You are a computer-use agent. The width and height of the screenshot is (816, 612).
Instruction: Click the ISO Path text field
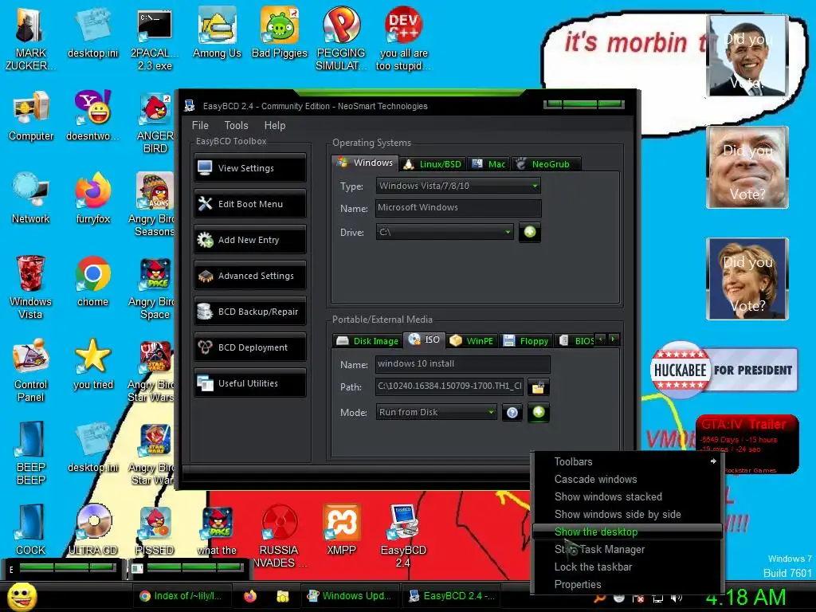point(449,386)
